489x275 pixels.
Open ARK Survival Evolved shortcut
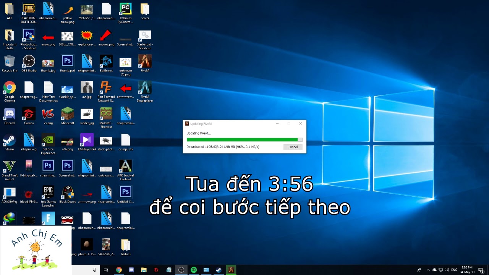click(126, 170)
